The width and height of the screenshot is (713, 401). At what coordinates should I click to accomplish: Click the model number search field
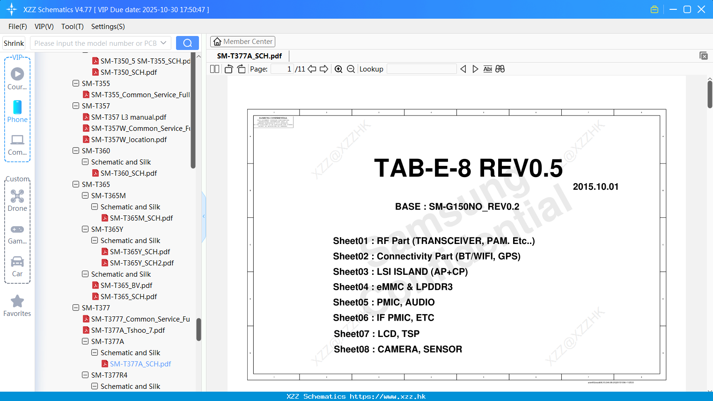(x=96, y=43)
